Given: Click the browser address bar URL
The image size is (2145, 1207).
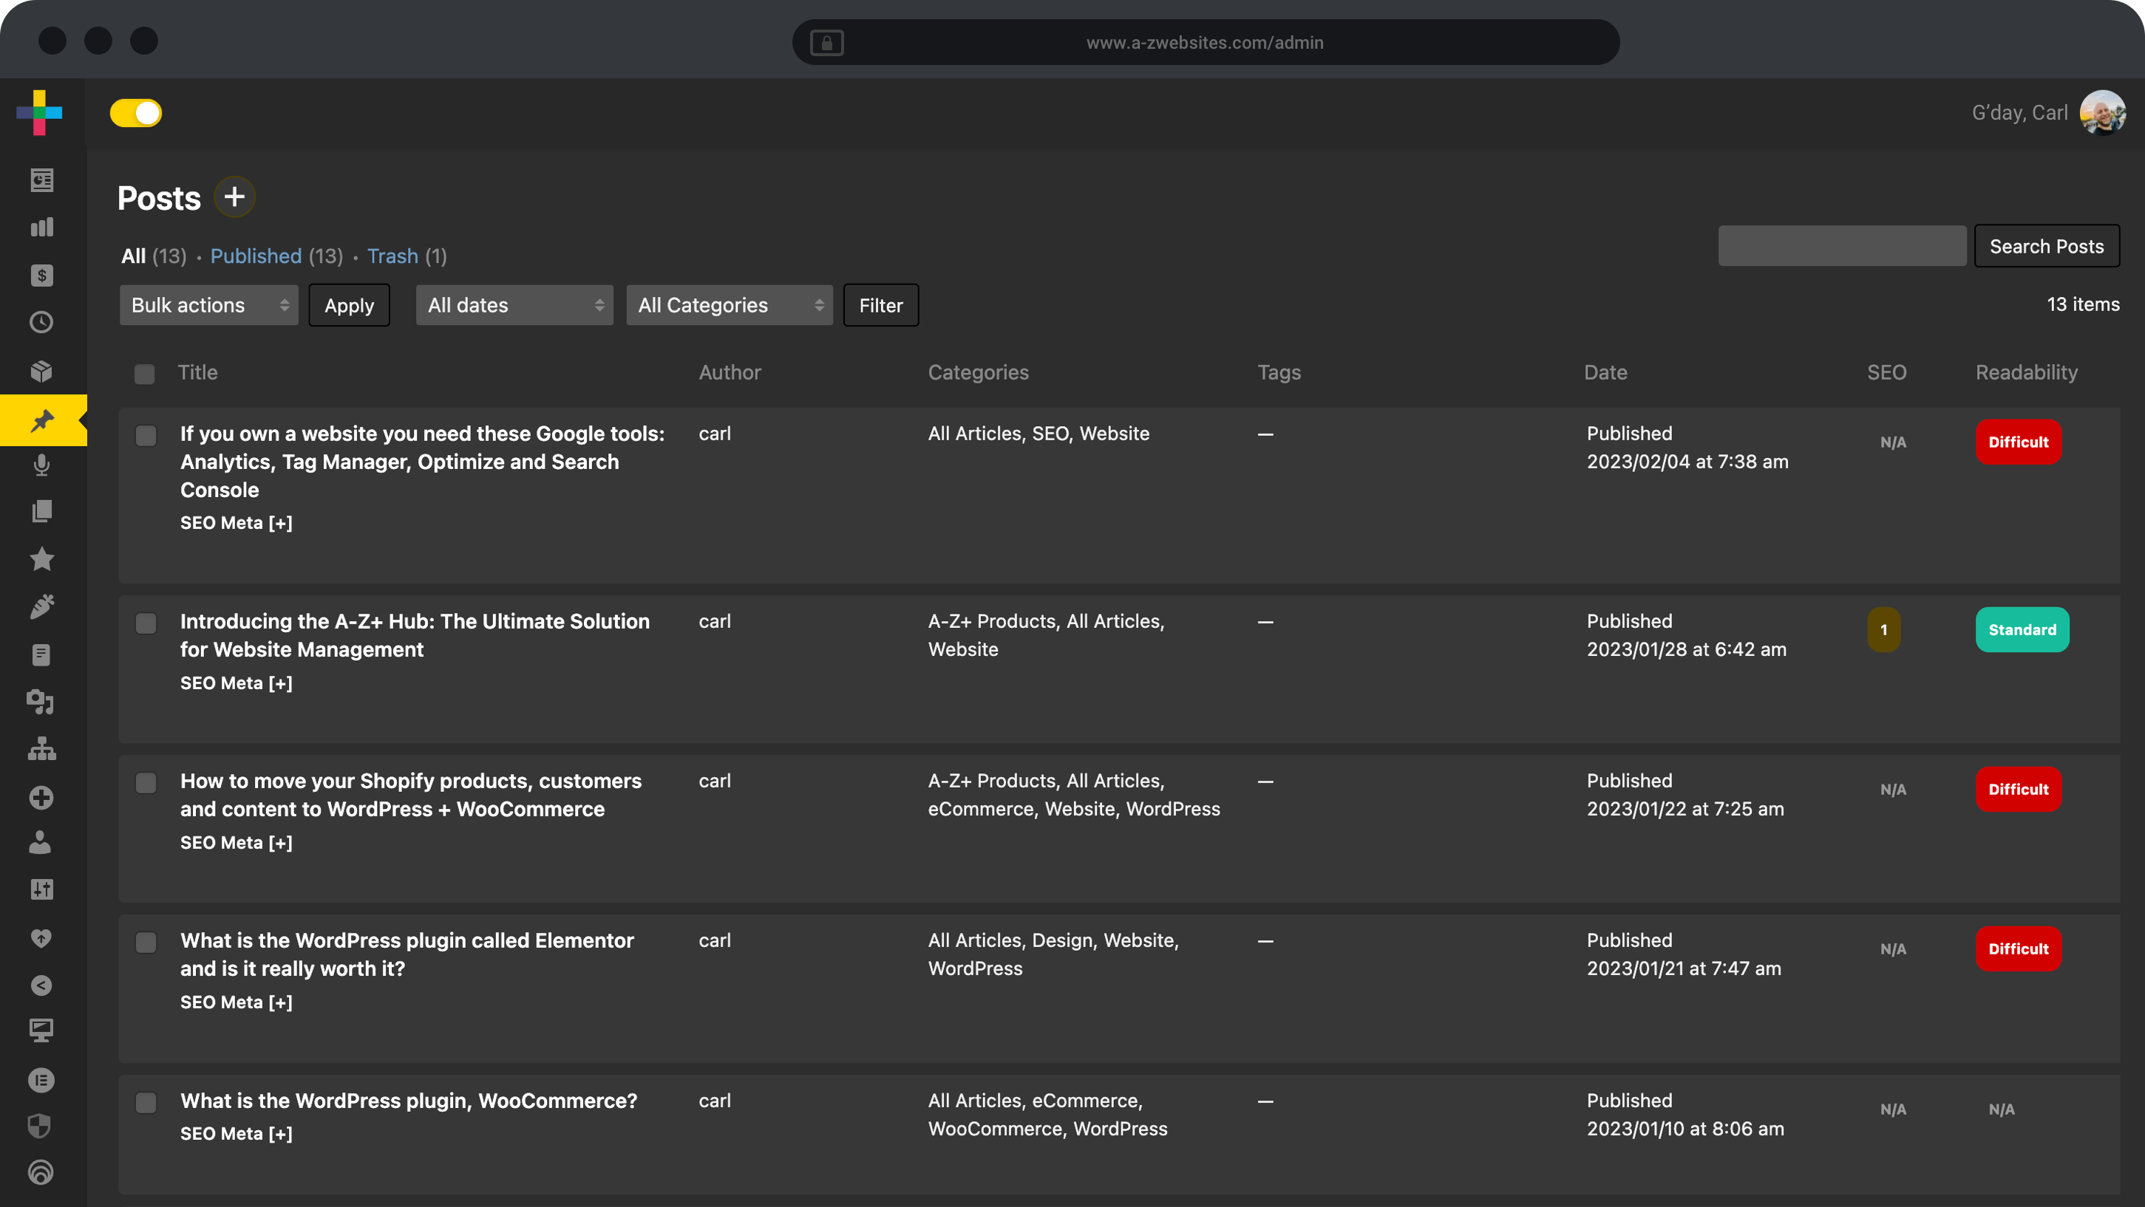Looking at the screenshot, I should point(1205,42).
